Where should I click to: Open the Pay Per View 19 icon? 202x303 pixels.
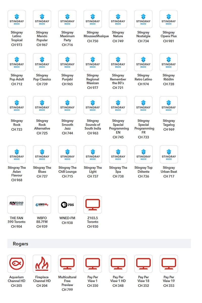tap(169, 264)
